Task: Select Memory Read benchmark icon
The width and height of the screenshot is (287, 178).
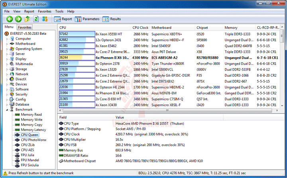Action: click(17, 115)
